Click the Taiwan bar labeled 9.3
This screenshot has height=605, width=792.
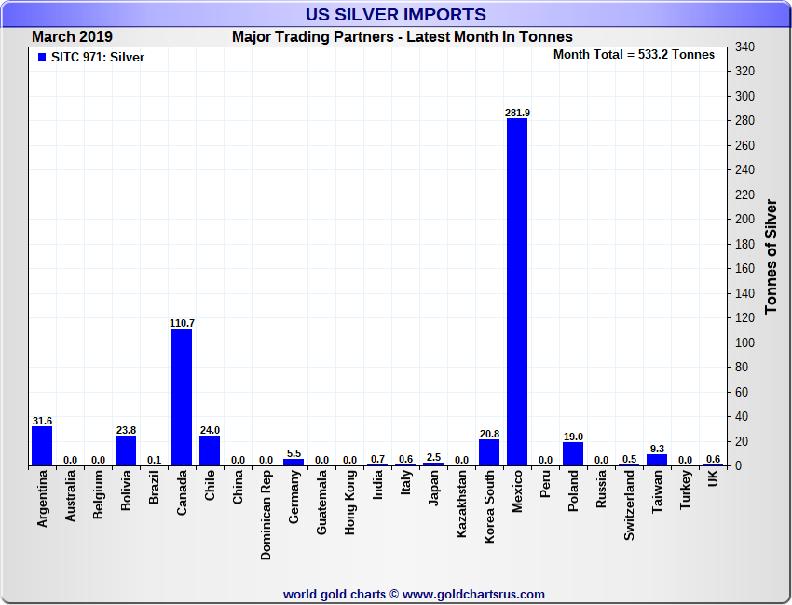pyautogui.click(x=657, y=460)
